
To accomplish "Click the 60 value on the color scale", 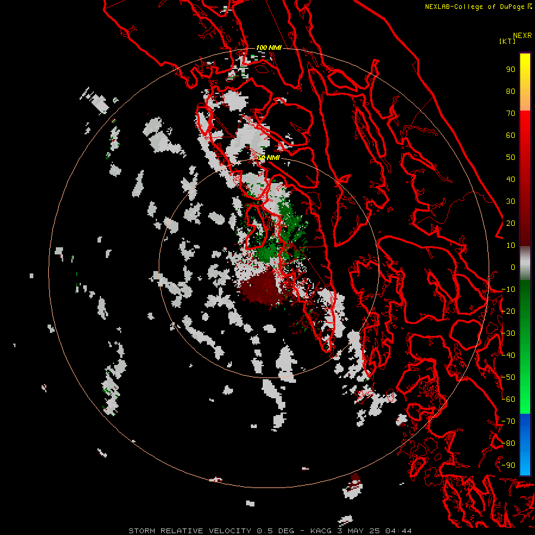I will [511, 136].
